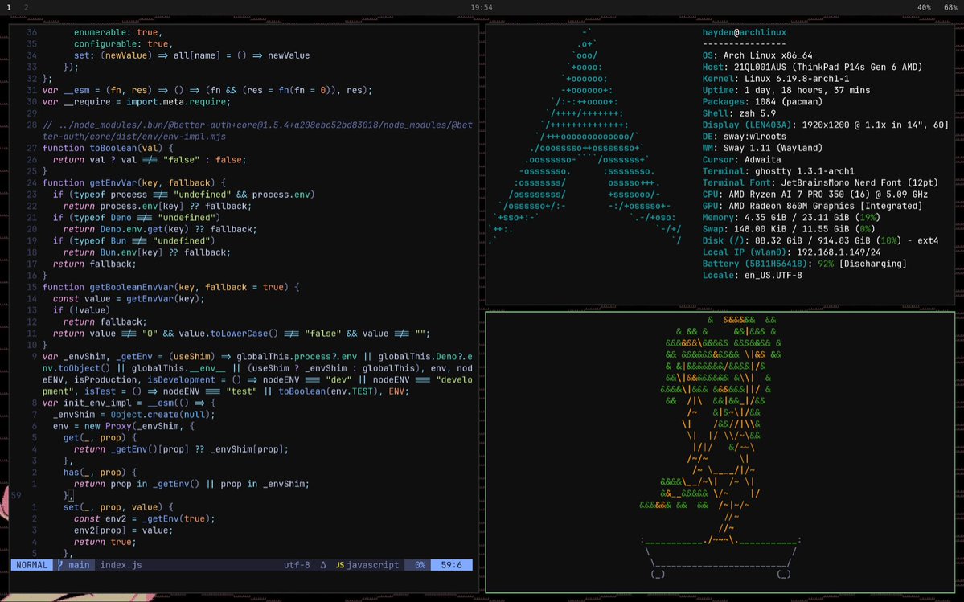Click the has(_, prop) method line
964x602 pixels.
point(100,473)
